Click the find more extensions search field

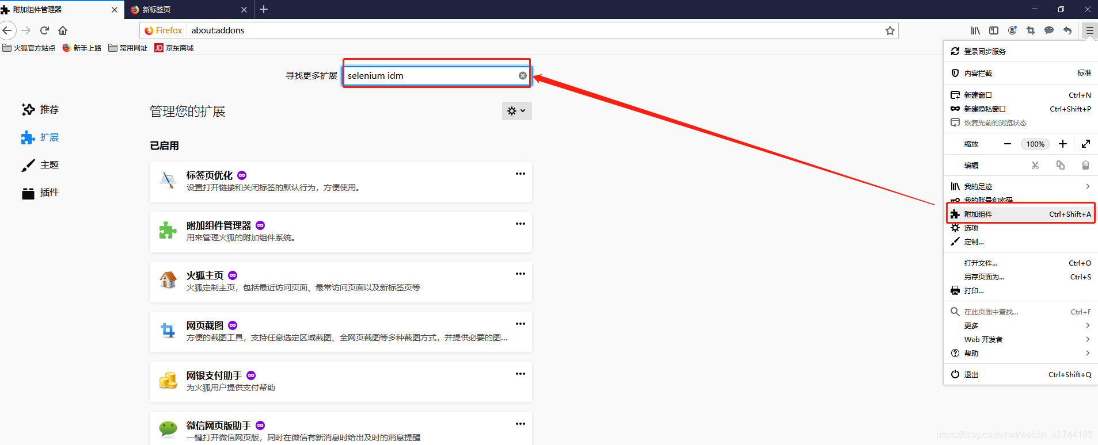click(x=436, y=75)
